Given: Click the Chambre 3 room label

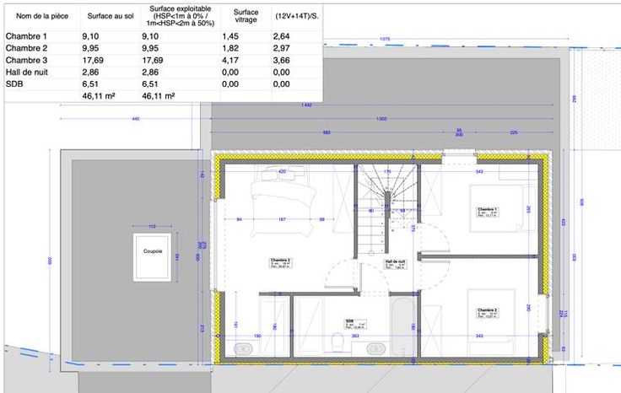Looking at the screenshot, I should click(x=280, y=262).
